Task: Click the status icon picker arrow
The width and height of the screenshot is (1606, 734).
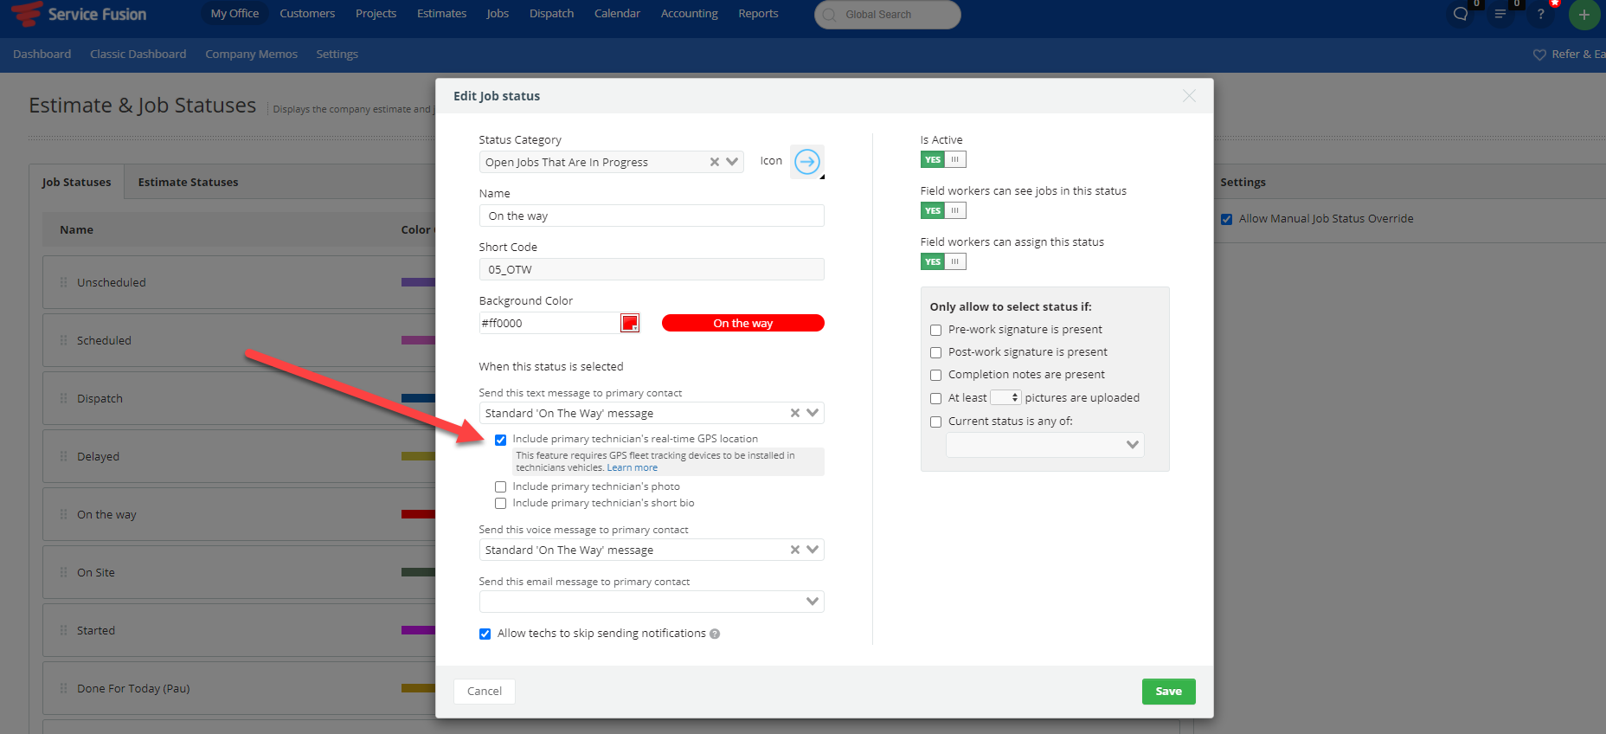Action: click(806, 162)
